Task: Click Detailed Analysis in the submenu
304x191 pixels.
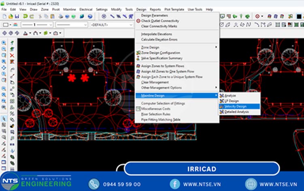Action: [236, 112]
